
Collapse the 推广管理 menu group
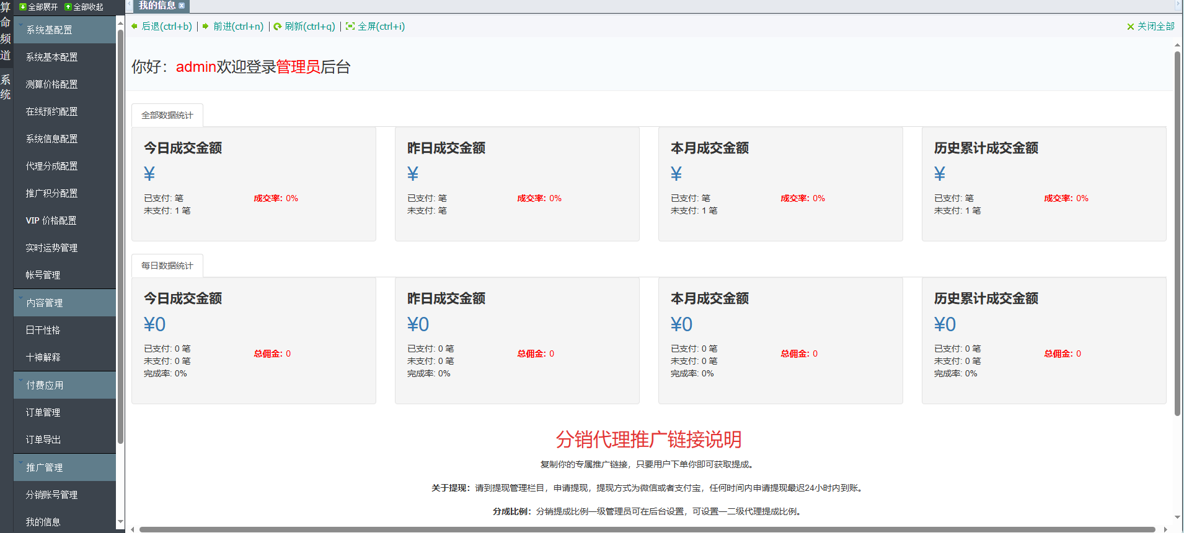pyautogui.click(x=64, y=467)
